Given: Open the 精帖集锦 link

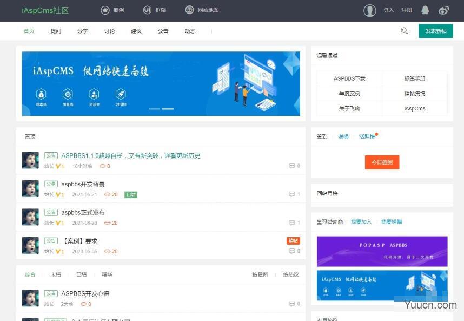Looking at the screenshot, I should point(415,94).
